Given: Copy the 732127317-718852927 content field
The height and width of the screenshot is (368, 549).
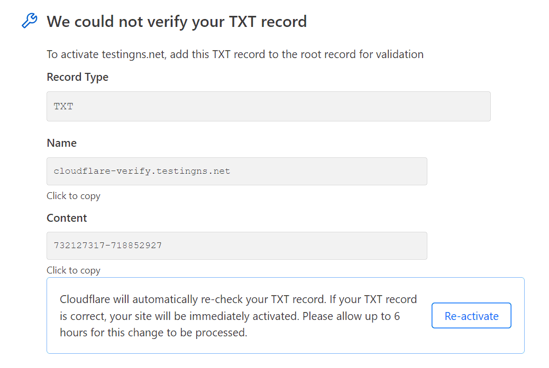Looking at the screenshot, I should point(237,246).
